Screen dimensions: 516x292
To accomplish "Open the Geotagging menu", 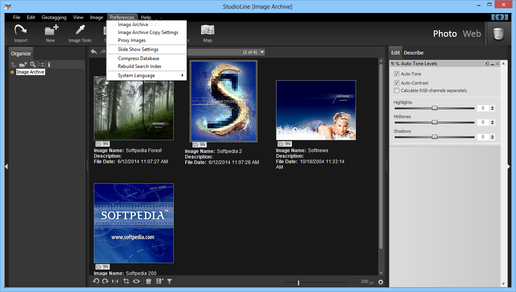I will click(54, 17).
